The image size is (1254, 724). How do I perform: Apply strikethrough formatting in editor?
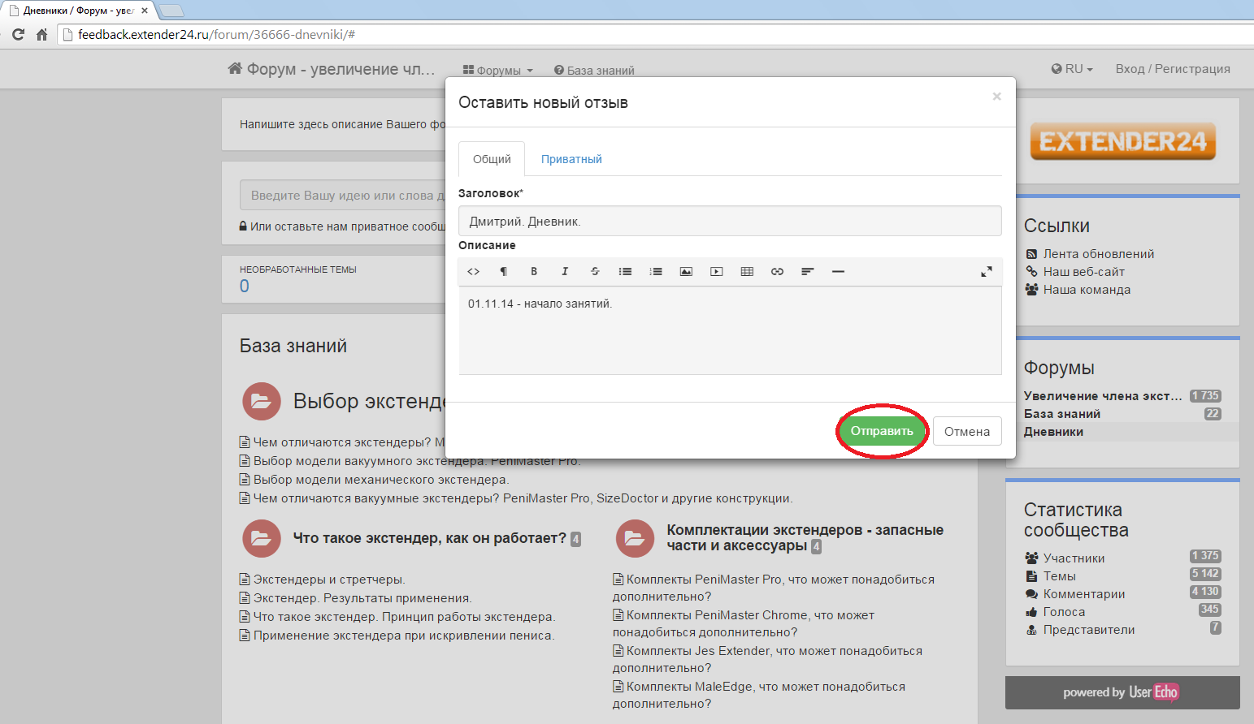(x=595, y=272)
